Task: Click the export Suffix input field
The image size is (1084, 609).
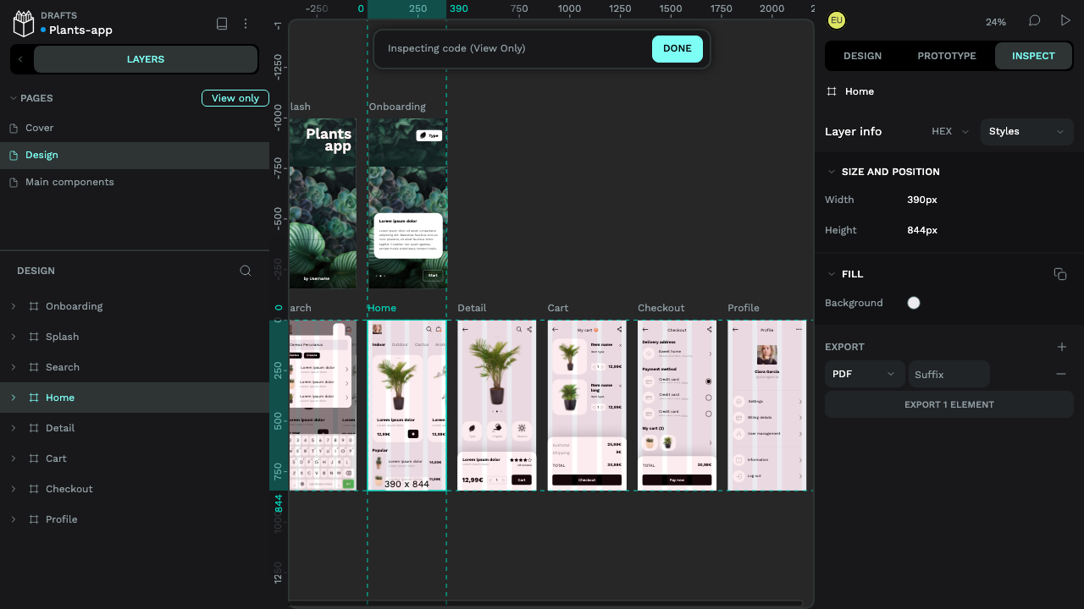Action: [948, 374]
